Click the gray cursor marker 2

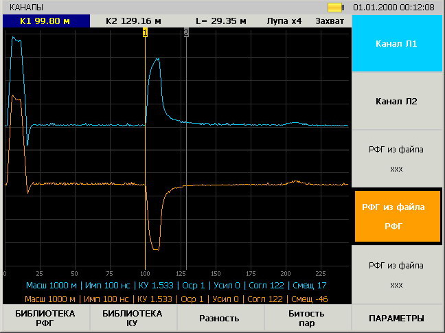tap(186, 33)
